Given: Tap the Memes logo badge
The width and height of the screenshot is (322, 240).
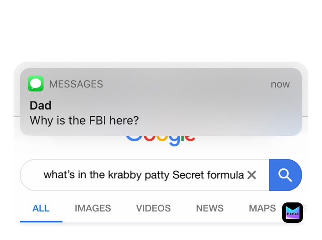Looking at the screenshot, I should [x=293, y=213].
